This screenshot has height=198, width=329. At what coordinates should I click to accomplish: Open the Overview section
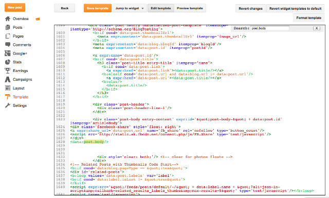pyautogui.click(x=21, y=19)
